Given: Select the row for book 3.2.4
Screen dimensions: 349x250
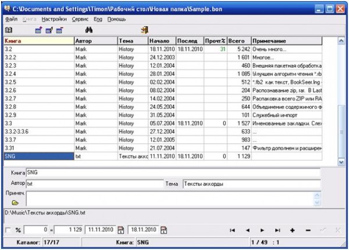Looking at the screenshot, I should 163,74.
